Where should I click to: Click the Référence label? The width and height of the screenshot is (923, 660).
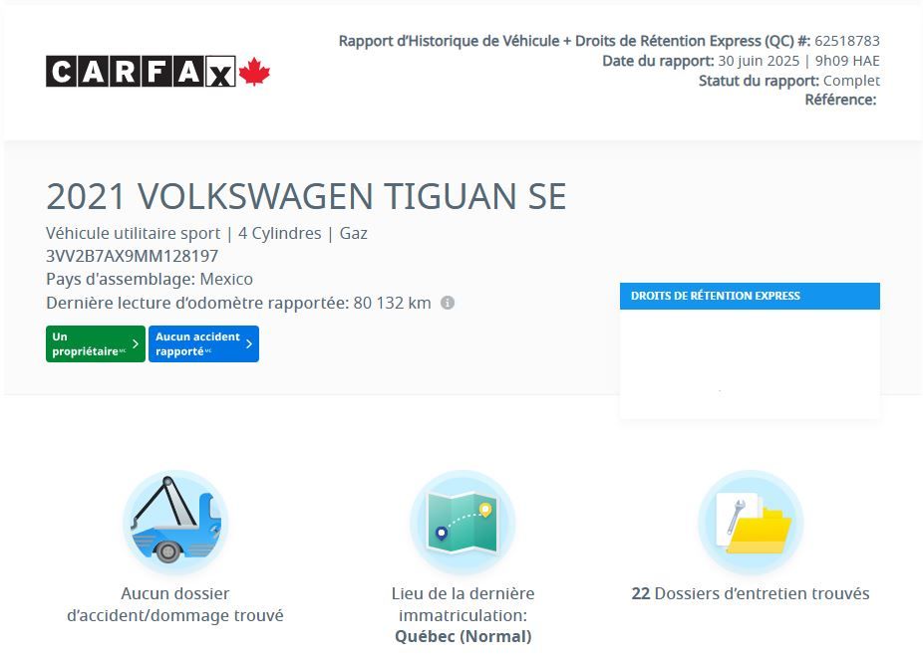[840, 100]
